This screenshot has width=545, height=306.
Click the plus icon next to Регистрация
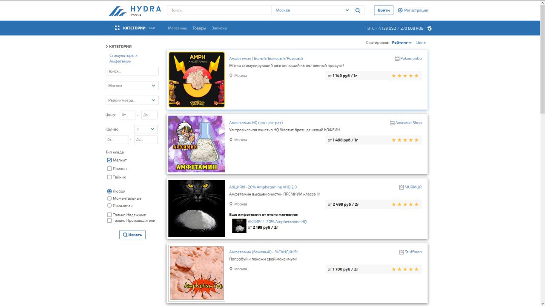(400, 10)
